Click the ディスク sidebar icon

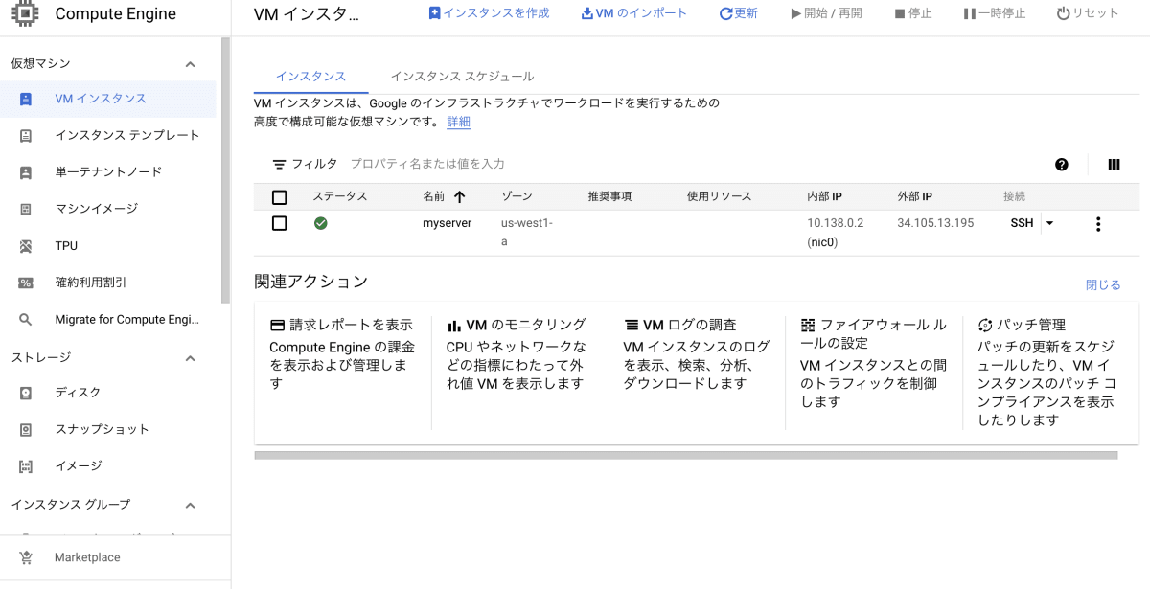[x=26, y=393]
